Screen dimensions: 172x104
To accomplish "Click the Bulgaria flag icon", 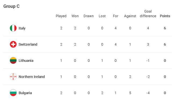I will coord(13,93).
